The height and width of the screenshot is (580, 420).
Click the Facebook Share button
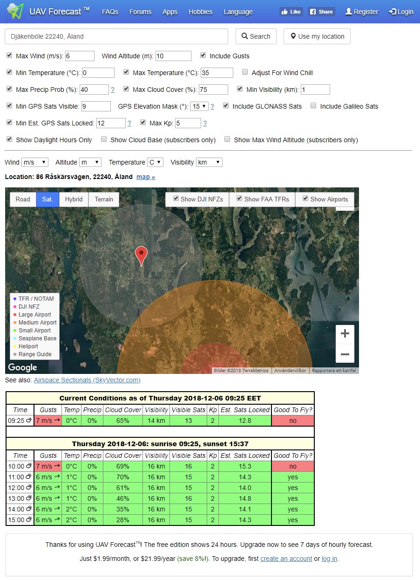321,12
